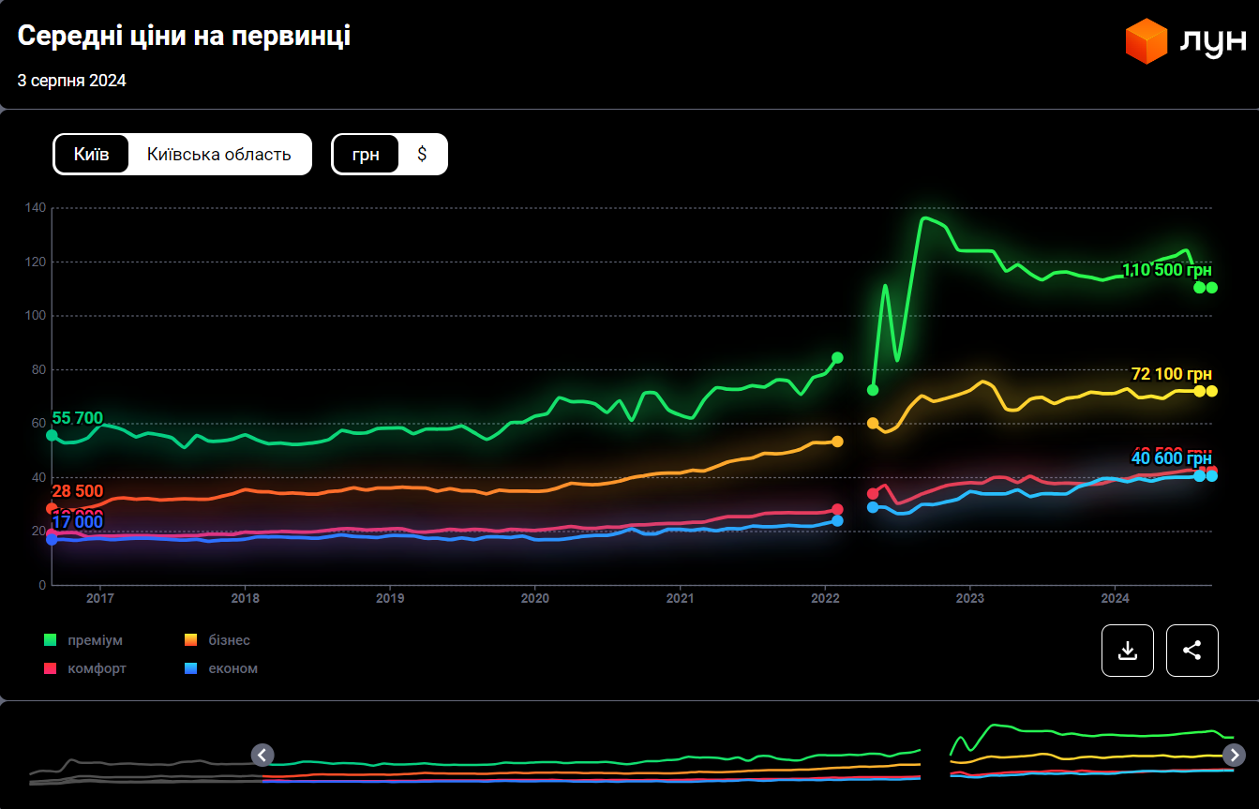Screen dimensions: 1259x809
Task: Click the 2022 label on the x-axis
Action: 824,598
